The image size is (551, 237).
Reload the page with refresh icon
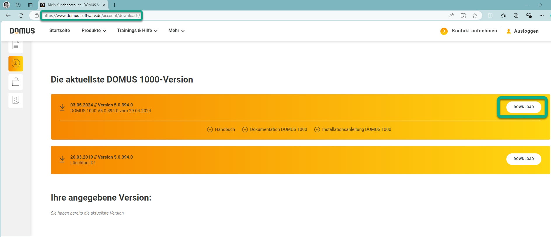coord(21,15)
